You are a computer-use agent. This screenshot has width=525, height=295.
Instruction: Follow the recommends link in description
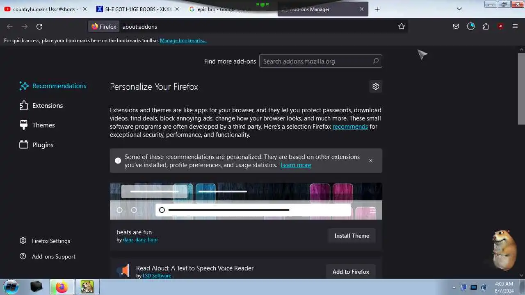tap(350, 127)
